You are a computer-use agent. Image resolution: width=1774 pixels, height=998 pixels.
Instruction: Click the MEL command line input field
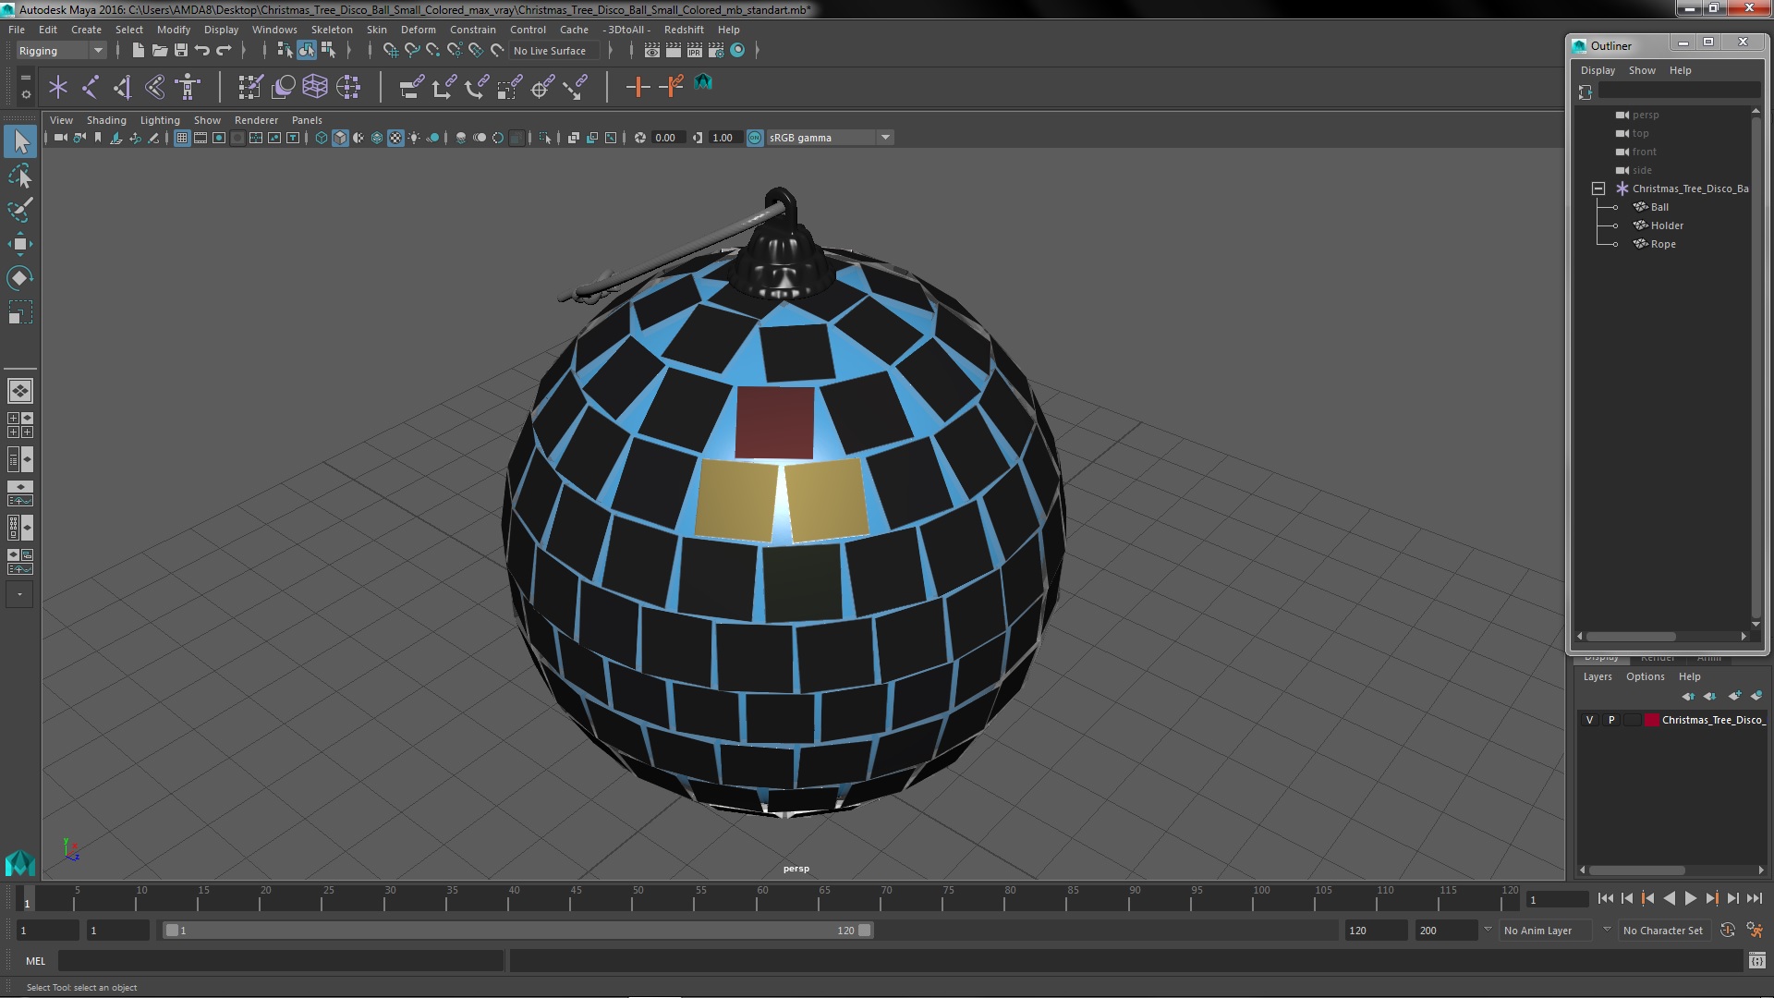(x=281, y=961)
